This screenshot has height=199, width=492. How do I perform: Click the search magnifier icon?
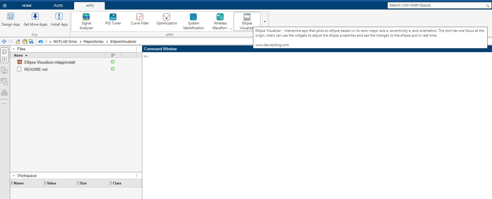(x=488, y=6)
